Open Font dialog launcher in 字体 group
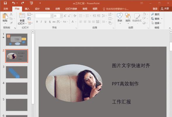 (x=76, y=28)
